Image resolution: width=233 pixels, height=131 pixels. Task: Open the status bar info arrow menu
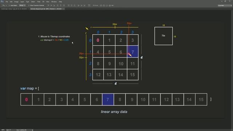pyautogui.click(x=32, y=130)
